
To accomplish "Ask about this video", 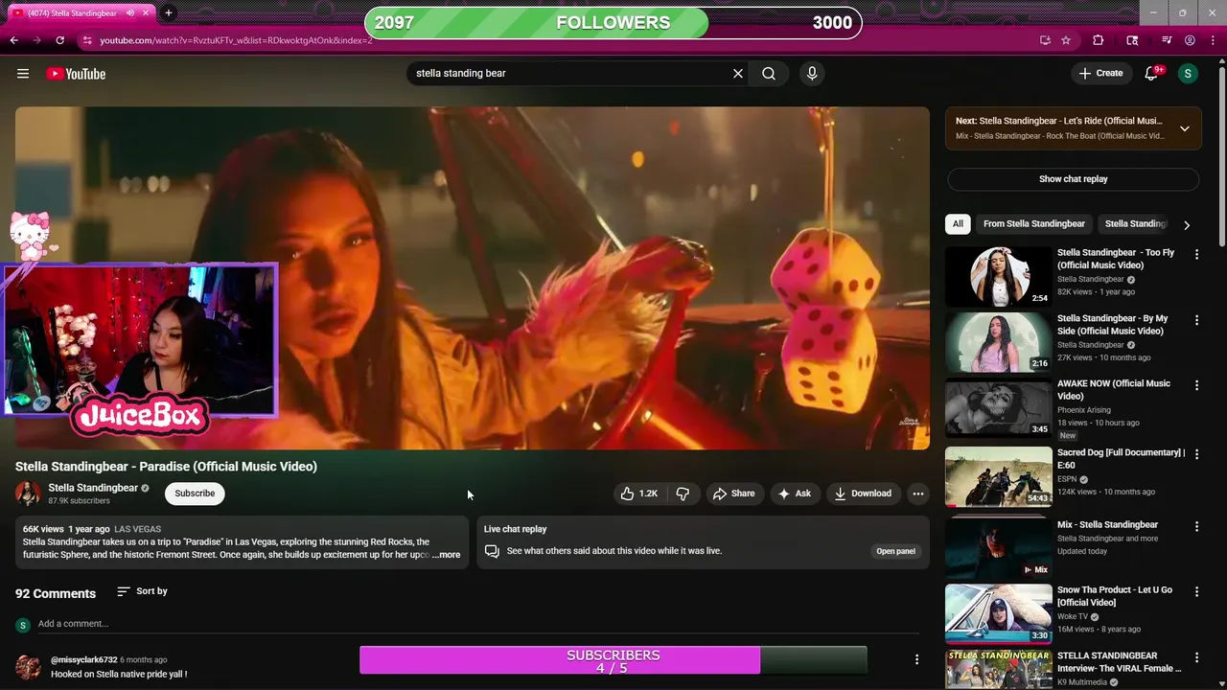I will (795, 494).
